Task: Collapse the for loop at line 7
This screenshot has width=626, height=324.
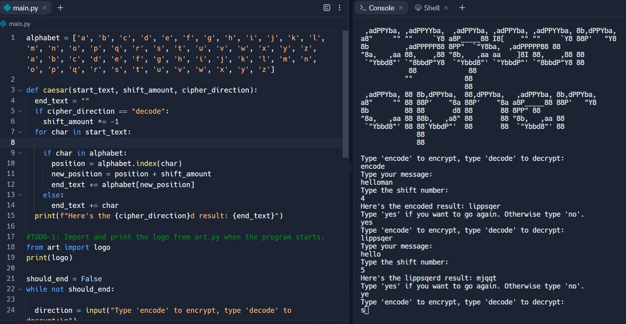Action: tap(20, 132)
